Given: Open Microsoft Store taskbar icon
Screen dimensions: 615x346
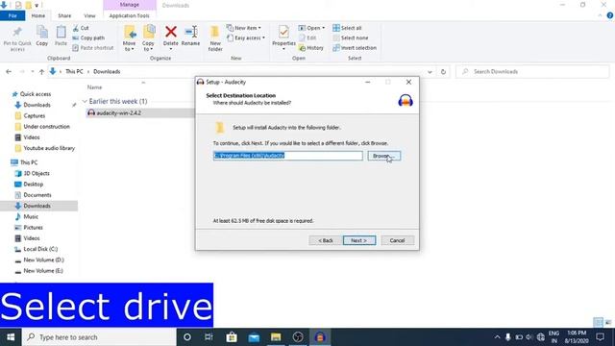Looking at the screenshot, I should point(232,337).
